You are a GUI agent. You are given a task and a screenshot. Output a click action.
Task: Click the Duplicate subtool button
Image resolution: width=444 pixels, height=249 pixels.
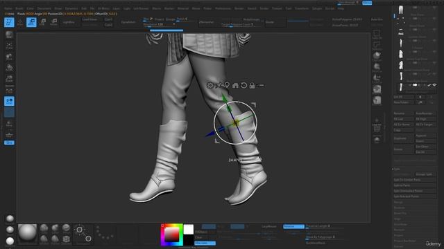(403, 138)
